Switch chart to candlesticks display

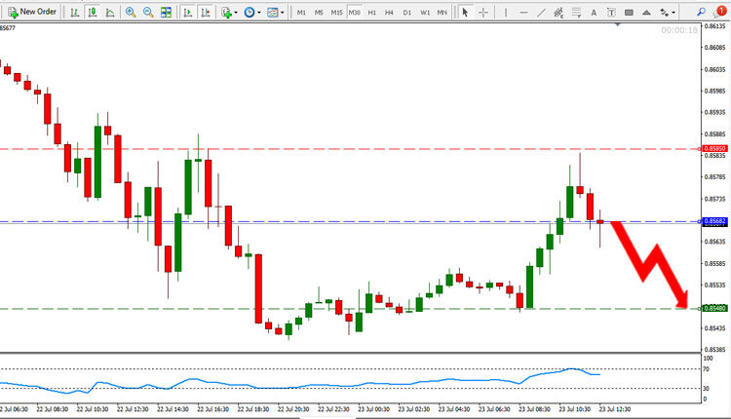click(93, 13)
